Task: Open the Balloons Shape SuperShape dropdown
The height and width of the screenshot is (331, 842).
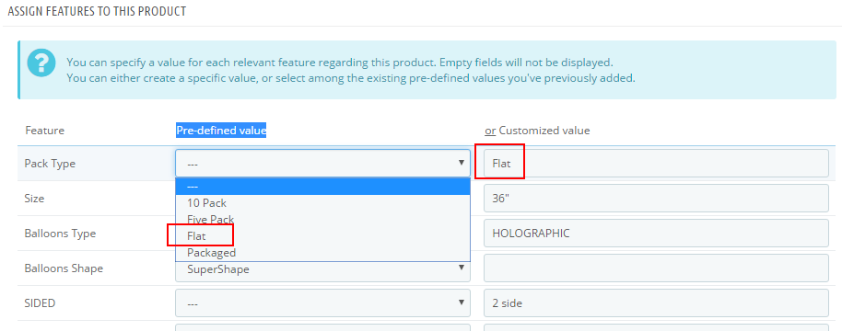Action: click(322, 268)
